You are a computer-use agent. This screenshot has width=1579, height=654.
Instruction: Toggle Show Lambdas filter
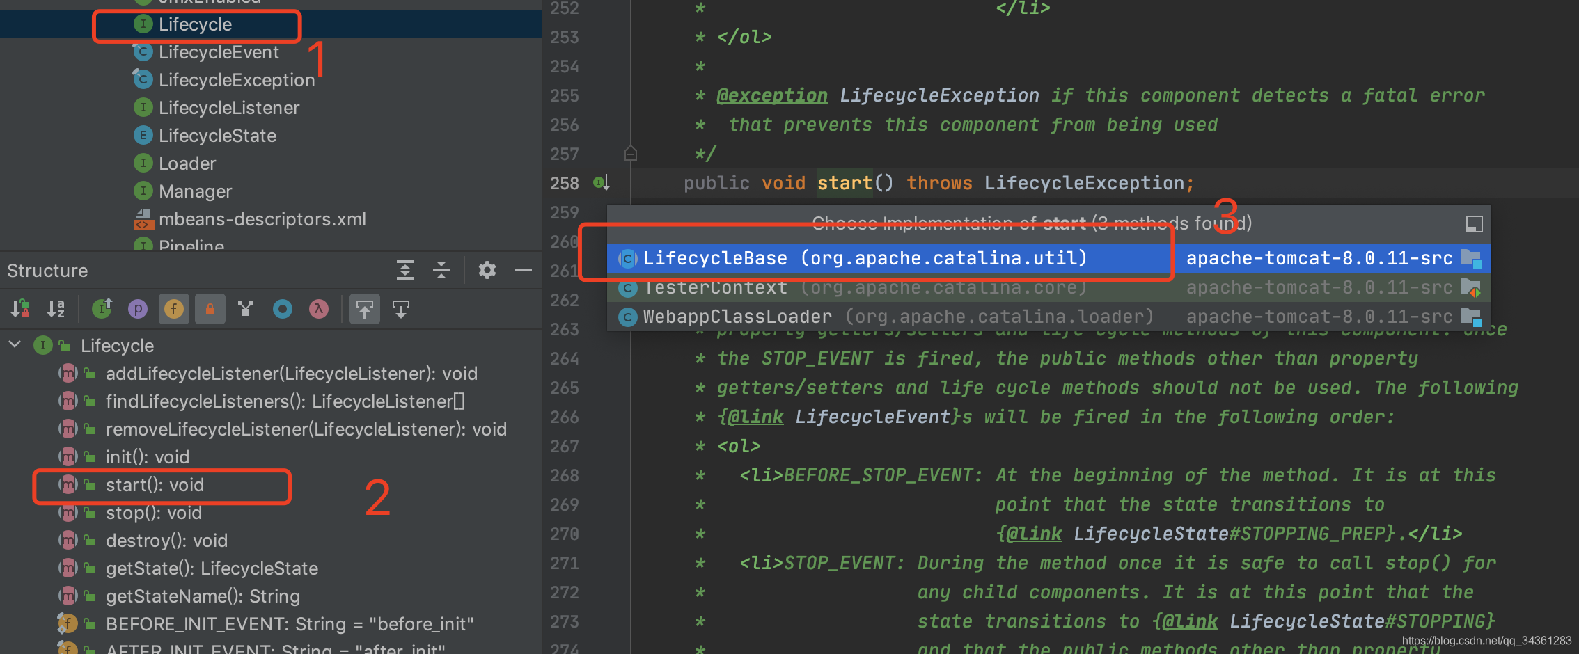(x=318, y=308)
